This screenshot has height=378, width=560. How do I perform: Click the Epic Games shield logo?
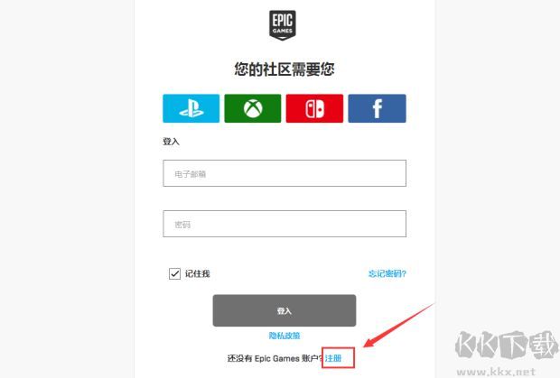[x=282, y=25]
